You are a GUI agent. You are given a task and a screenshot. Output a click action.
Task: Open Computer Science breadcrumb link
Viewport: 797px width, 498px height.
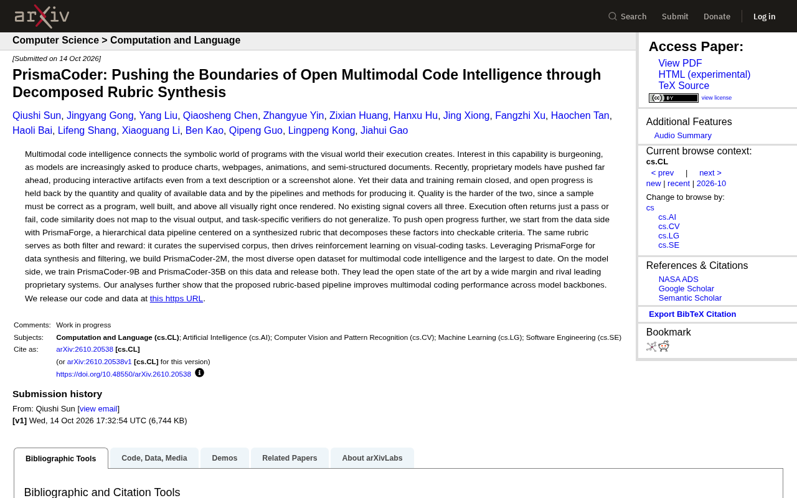click(x=55, y=40)
